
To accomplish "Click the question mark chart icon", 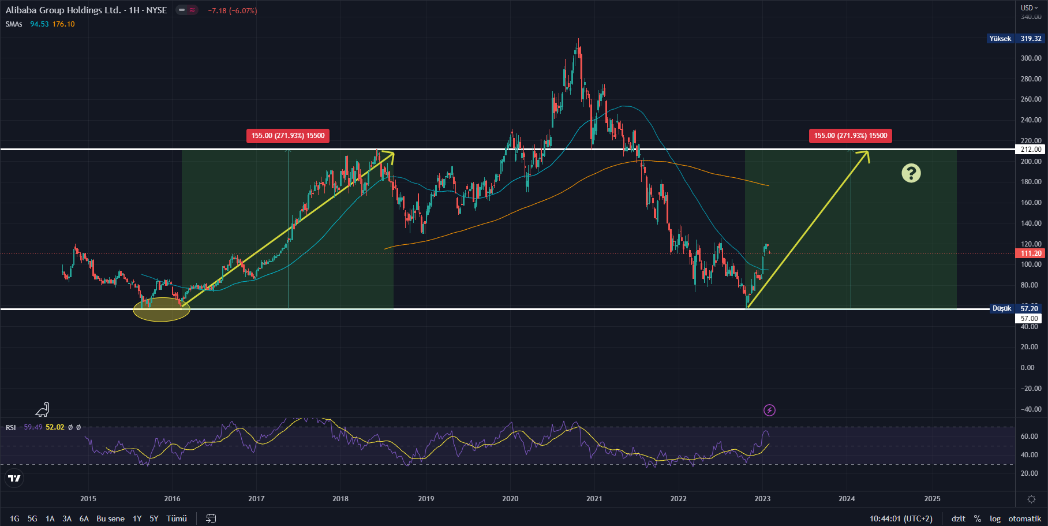I will 911,173.
